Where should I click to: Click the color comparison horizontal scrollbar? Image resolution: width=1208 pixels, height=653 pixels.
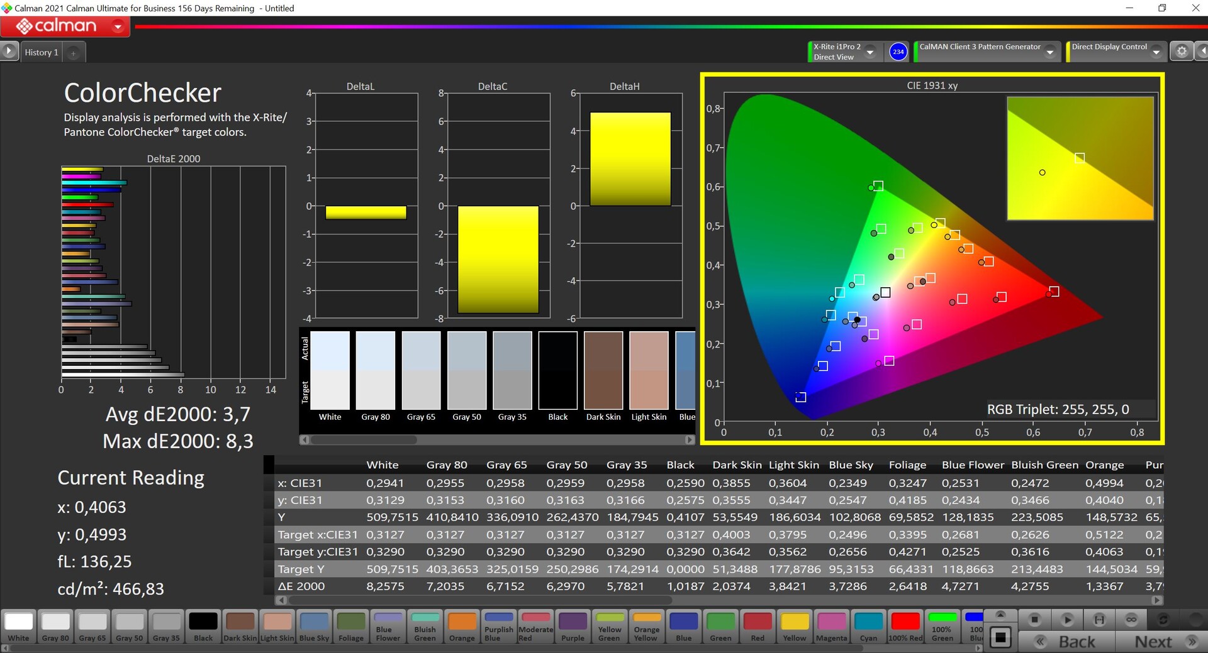tap(364, 440)
